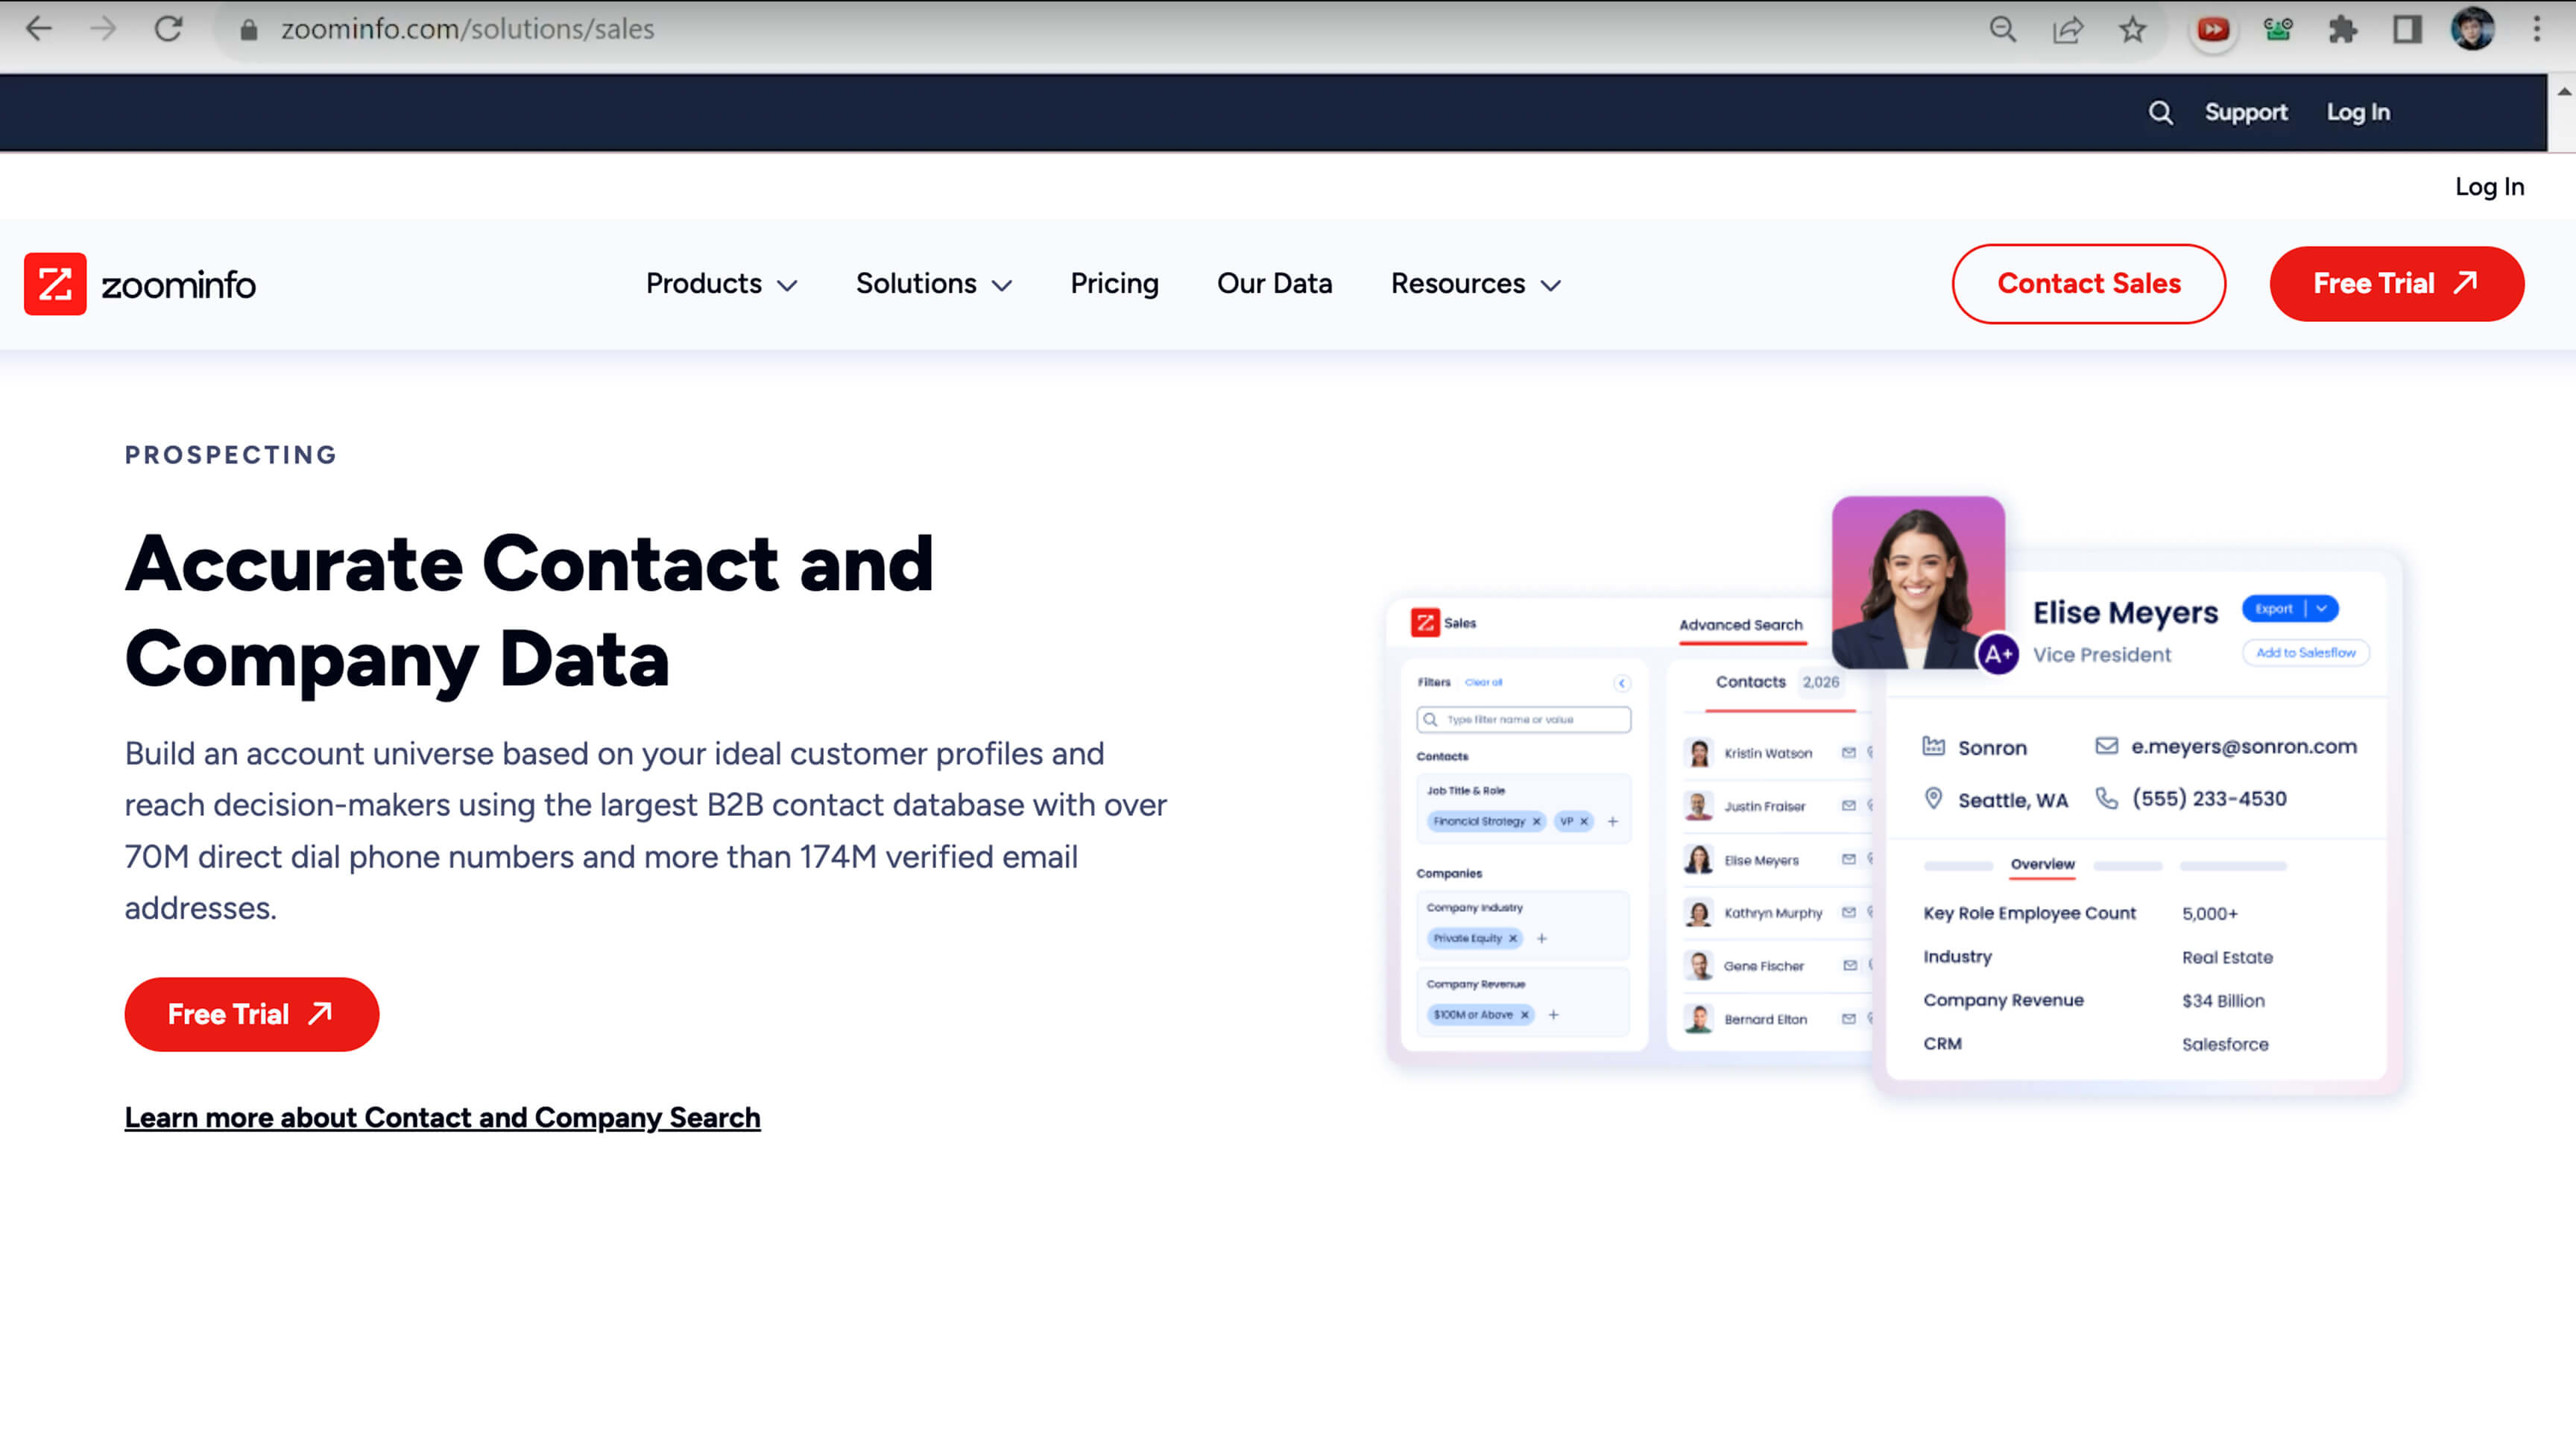Screen dimensions: 2576x1438
Task: Expand the Products dropdown
Action: pos(721,284)
